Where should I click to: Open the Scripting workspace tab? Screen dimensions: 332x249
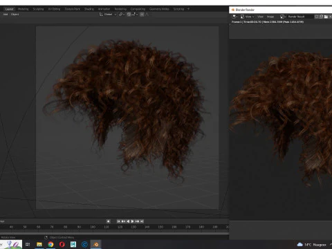click(x=178, y=9)
